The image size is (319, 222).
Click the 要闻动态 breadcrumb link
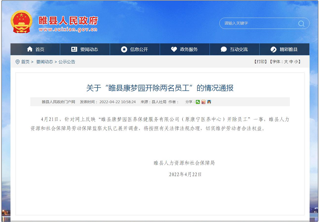point(44,62)
